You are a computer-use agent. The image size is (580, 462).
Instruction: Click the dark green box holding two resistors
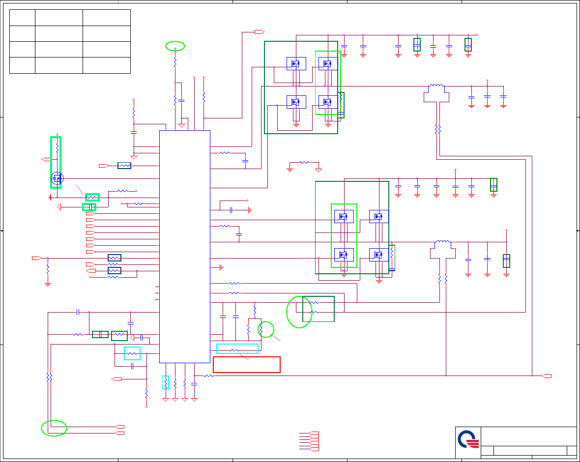[319, 309]
